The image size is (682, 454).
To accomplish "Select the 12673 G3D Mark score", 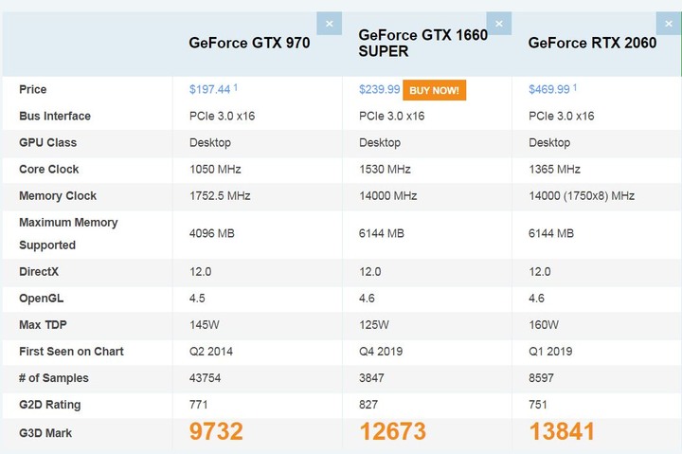I will 393,431.
